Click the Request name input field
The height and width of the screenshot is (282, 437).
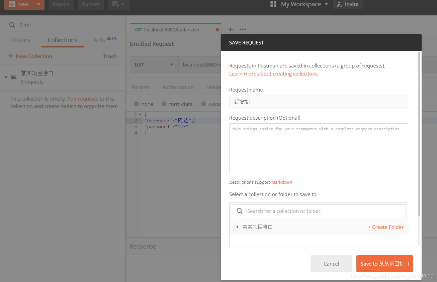coord(319,102)
